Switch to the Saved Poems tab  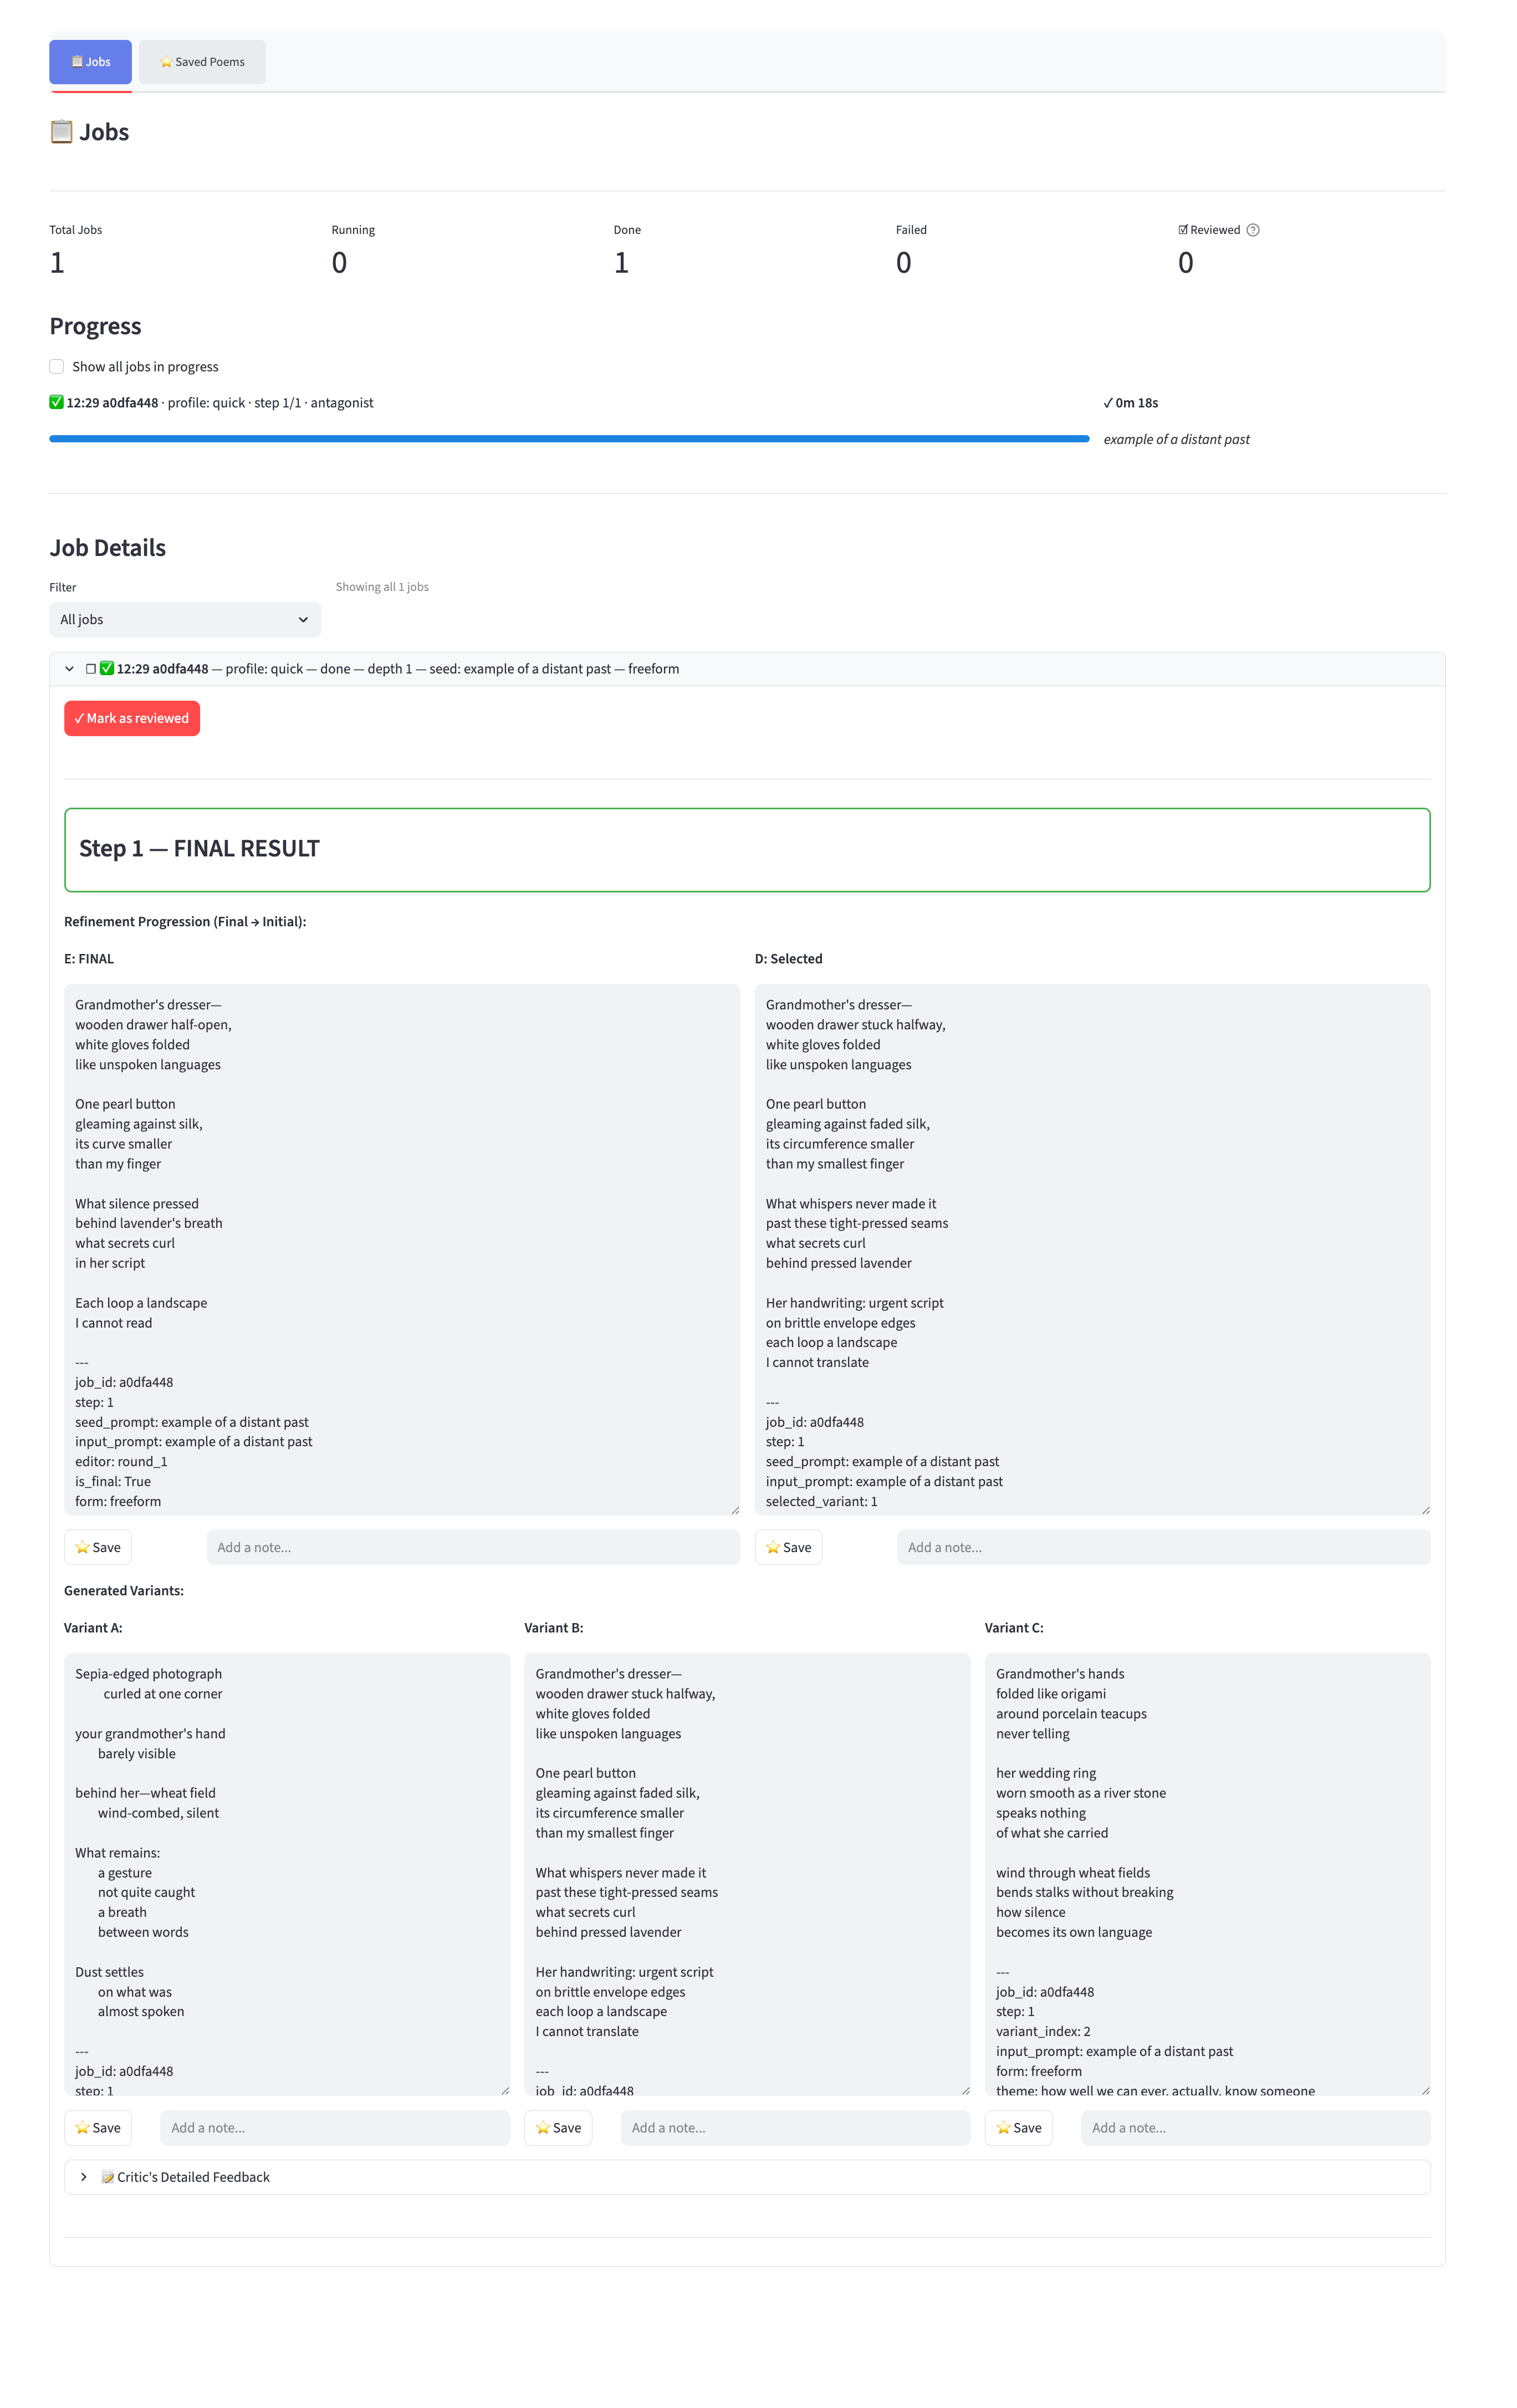click(x=202, y=61)
